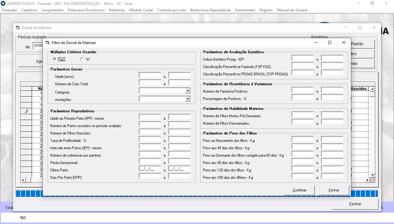
Task: Open the Ferramentas menu
Action: [x=245, y=10]
